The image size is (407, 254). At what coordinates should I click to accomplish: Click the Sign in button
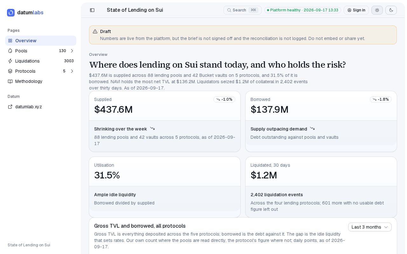tap(356, 10)
